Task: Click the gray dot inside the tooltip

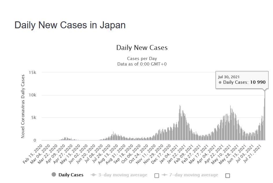Action: [x=220, y=83]
